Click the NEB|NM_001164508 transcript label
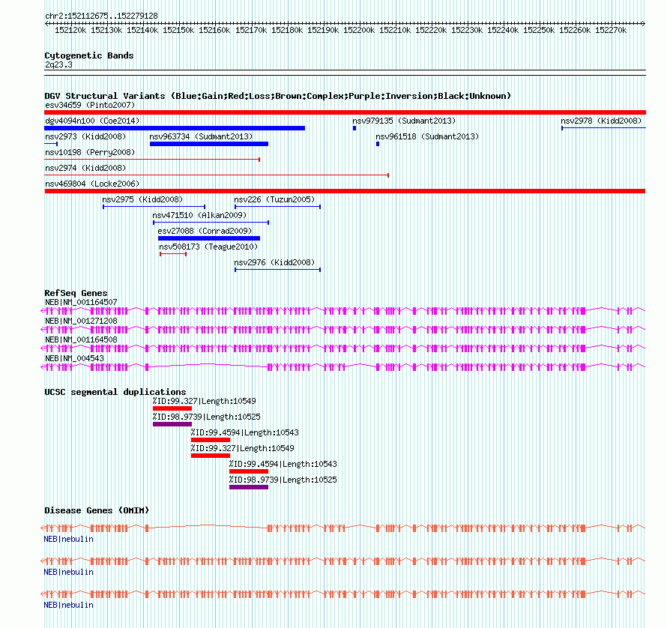The width and height of the screenshot is (667, 628). 81,339
